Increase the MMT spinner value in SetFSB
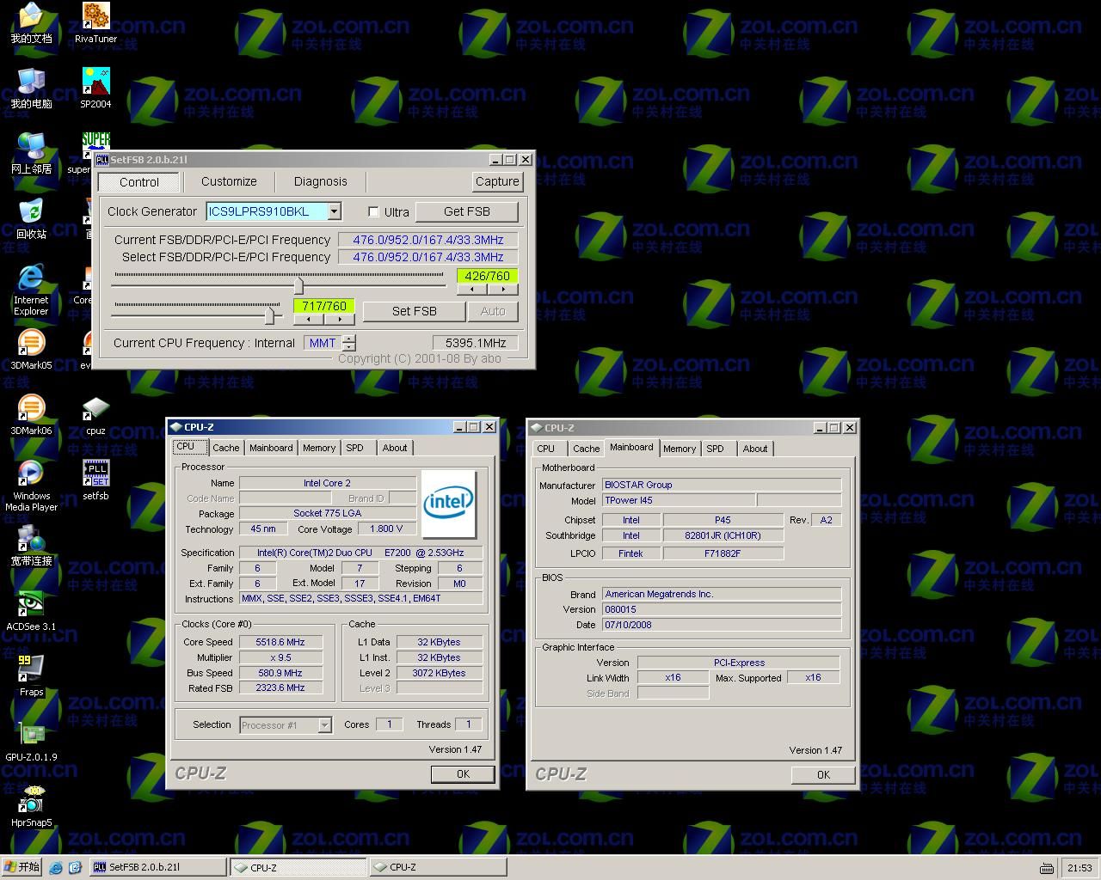The height and width of the screenshot is (880, 1101). point(349,339)
